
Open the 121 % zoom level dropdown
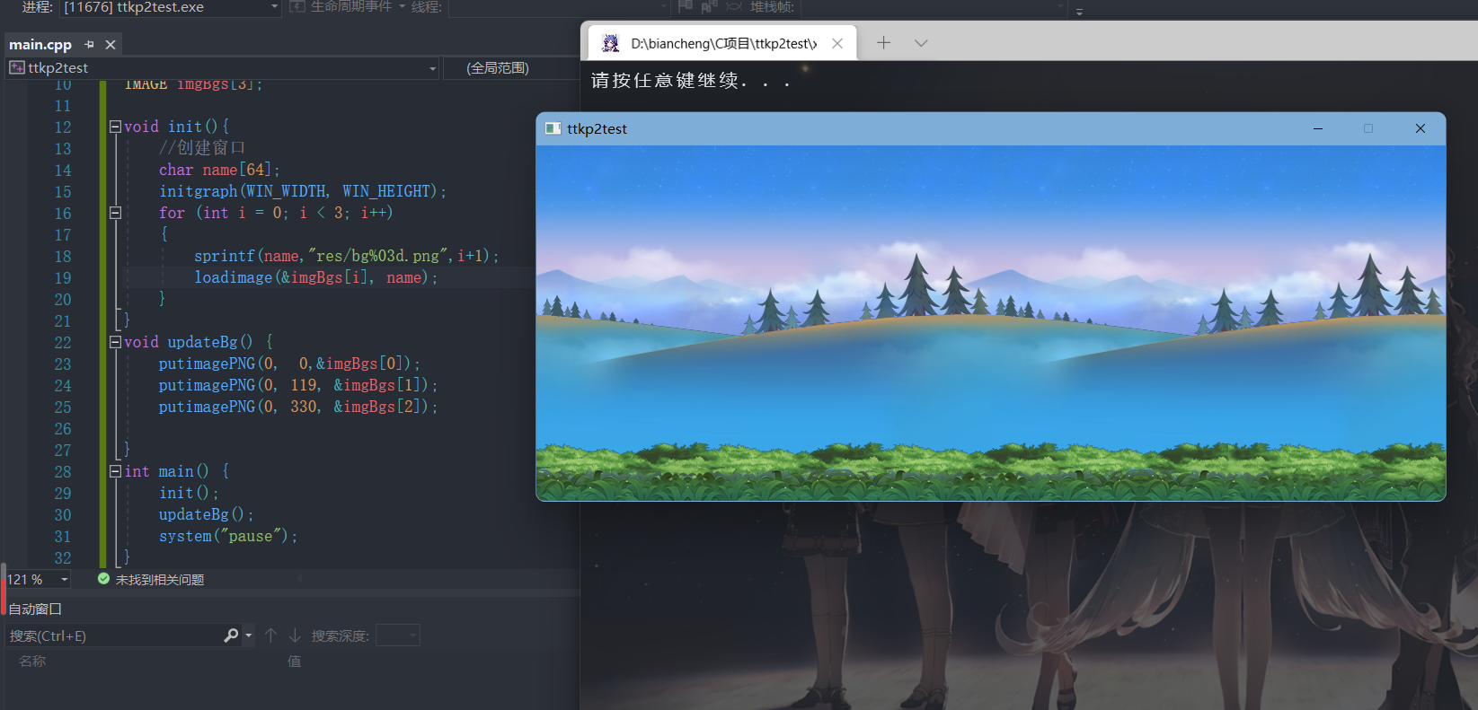click(x=64, y=580)
